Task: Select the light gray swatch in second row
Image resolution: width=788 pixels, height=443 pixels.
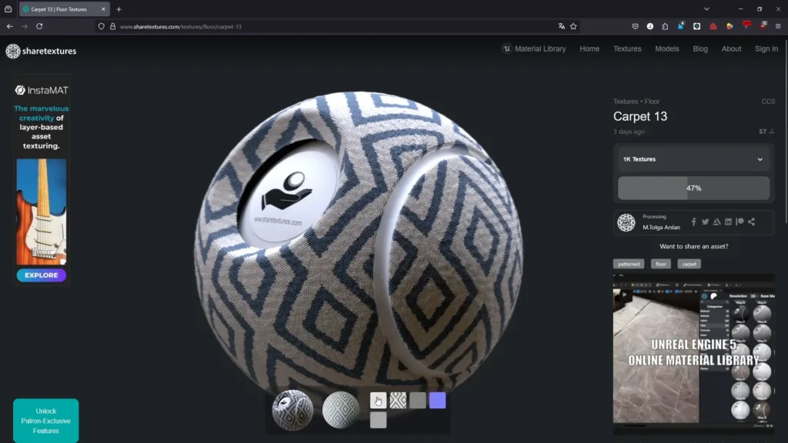Action: (379, 420)
